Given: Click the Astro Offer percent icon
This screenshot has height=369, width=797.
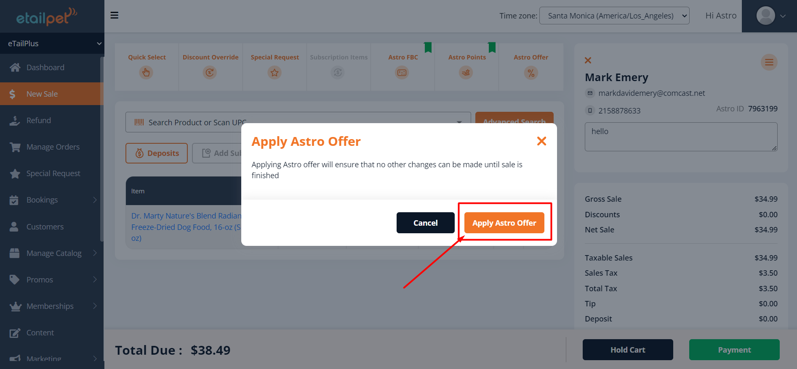Looking at the screenshot, I should (531, 73).
